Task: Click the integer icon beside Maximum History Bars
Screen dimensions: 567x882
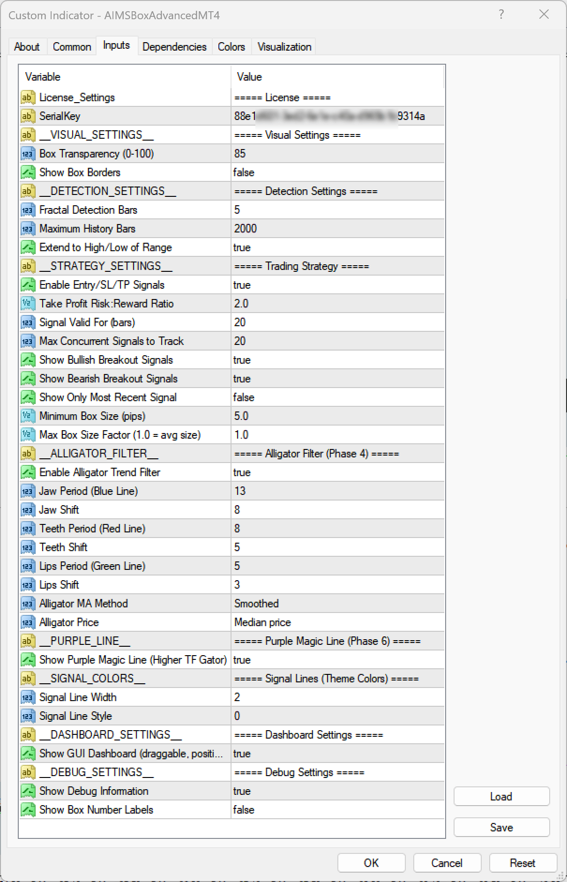Action: tap(28, 229)
